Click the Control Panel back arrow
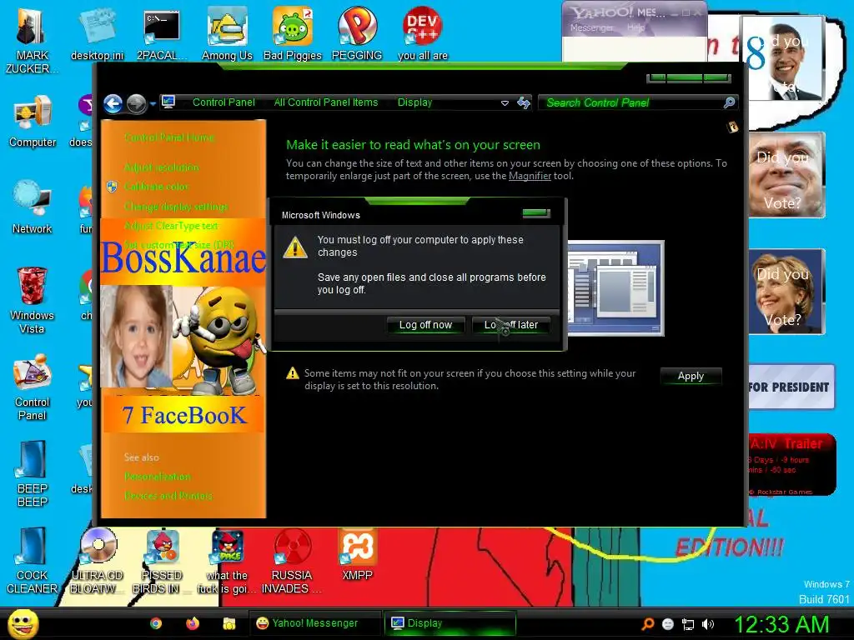Image resolution: width=854 pixels, height=640 pixels. [x=113, y=103]
